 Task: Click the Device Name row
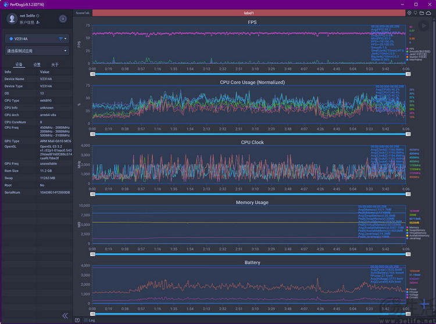coord(37,79)
